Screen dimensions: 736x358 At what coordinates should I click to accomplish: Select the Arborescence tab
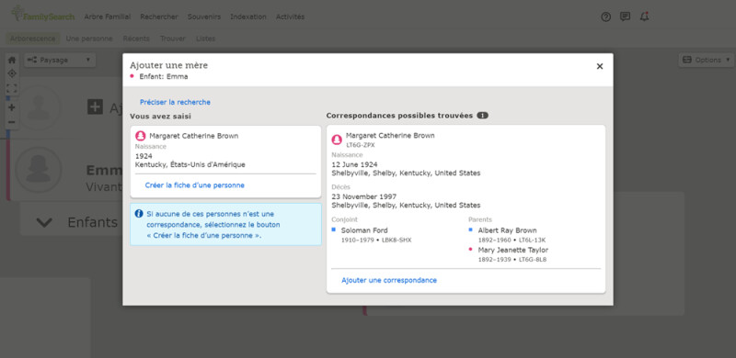coord(33,39)
